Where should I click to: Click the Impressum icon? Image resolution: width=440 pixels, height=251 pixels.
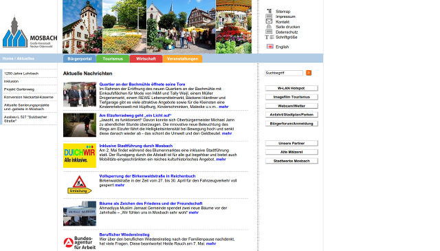click(269, 17)
